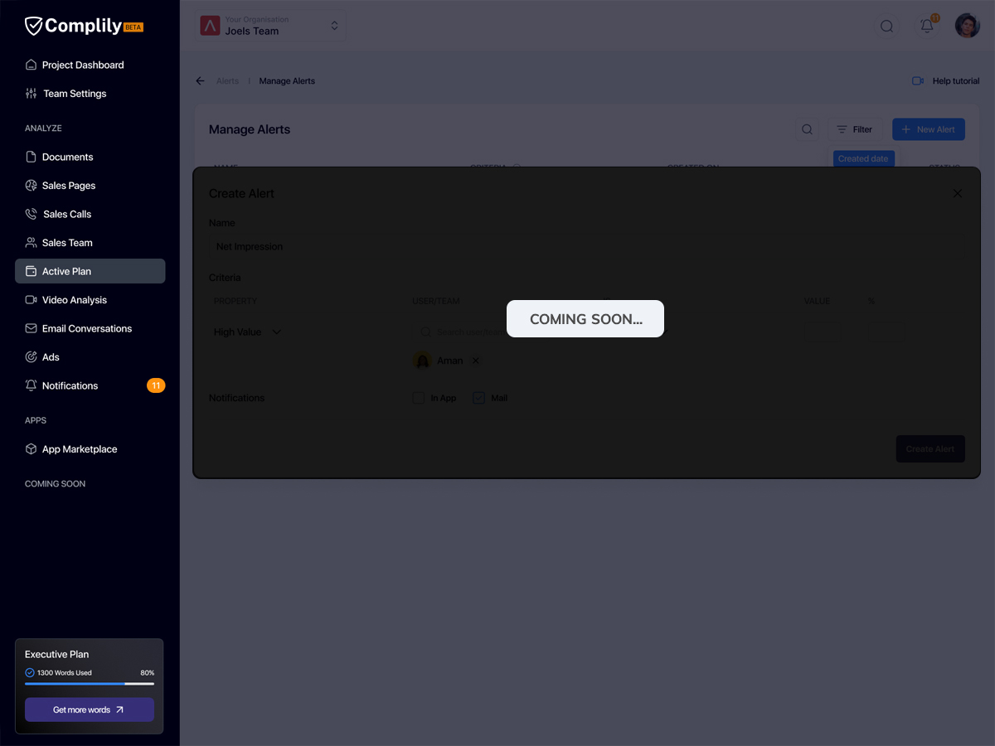This screenshot has height=746, width=995.
Task: Close the Create Alert dialog
Action: coord(958,193)
